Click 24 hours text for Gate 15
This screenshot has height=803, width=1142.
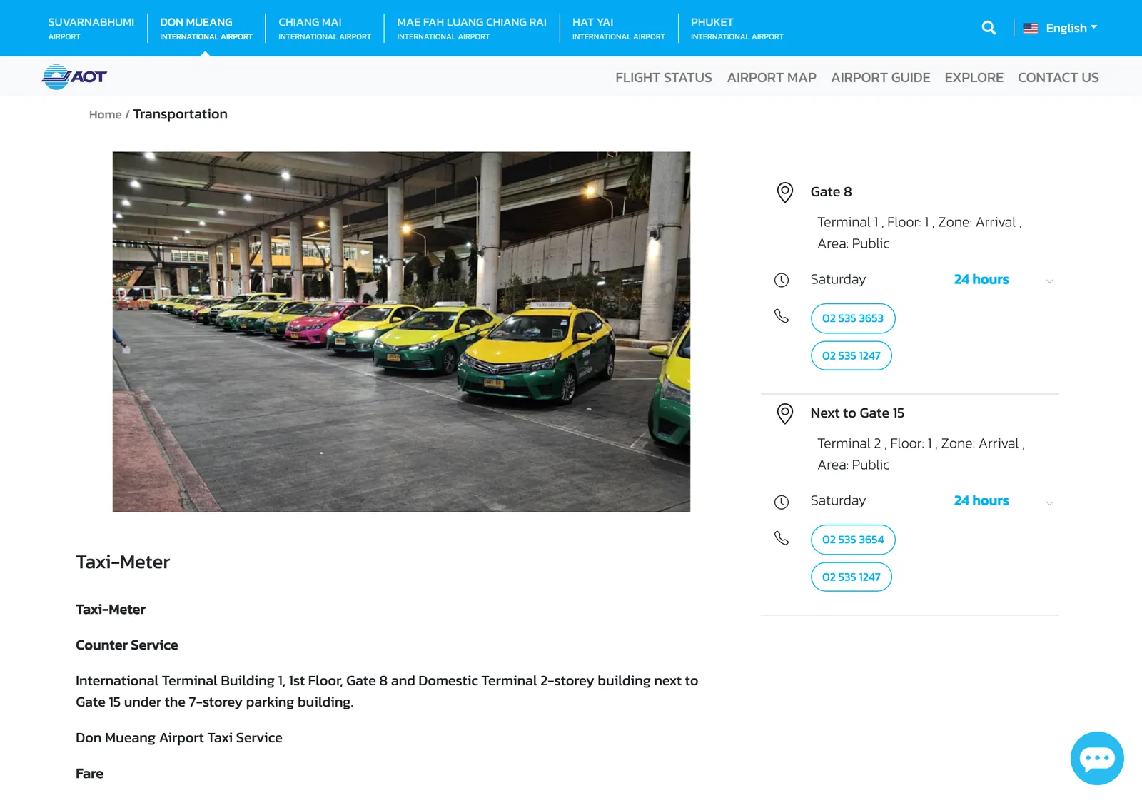(x=981, y=500)
